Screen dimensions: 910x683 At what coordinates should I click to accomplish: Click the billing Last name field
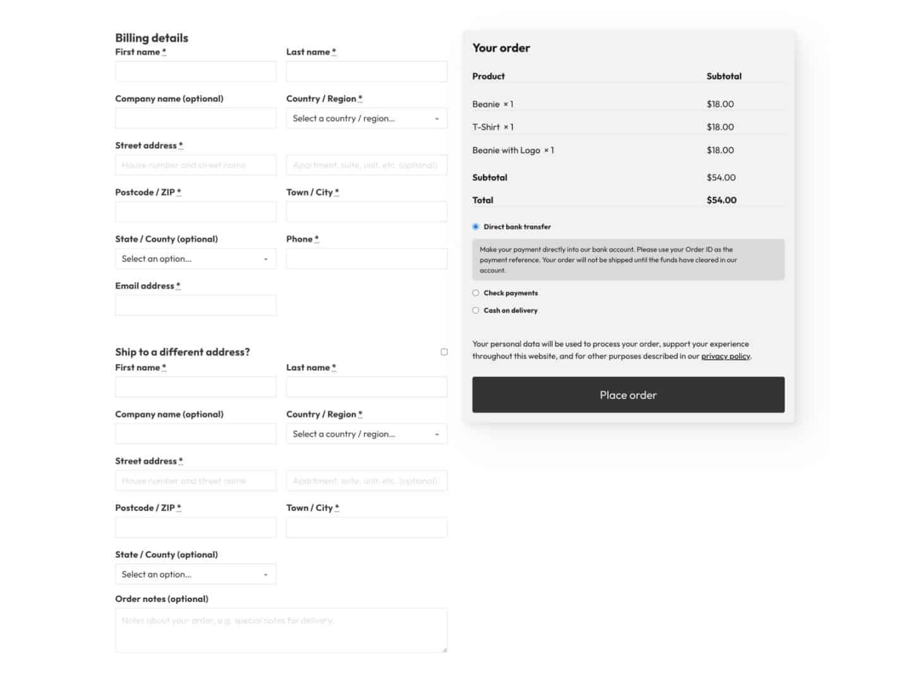(x=367, y=71)
